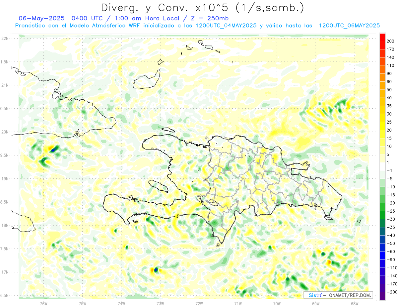Click the '6.5N' latitude label

[5, 296]
